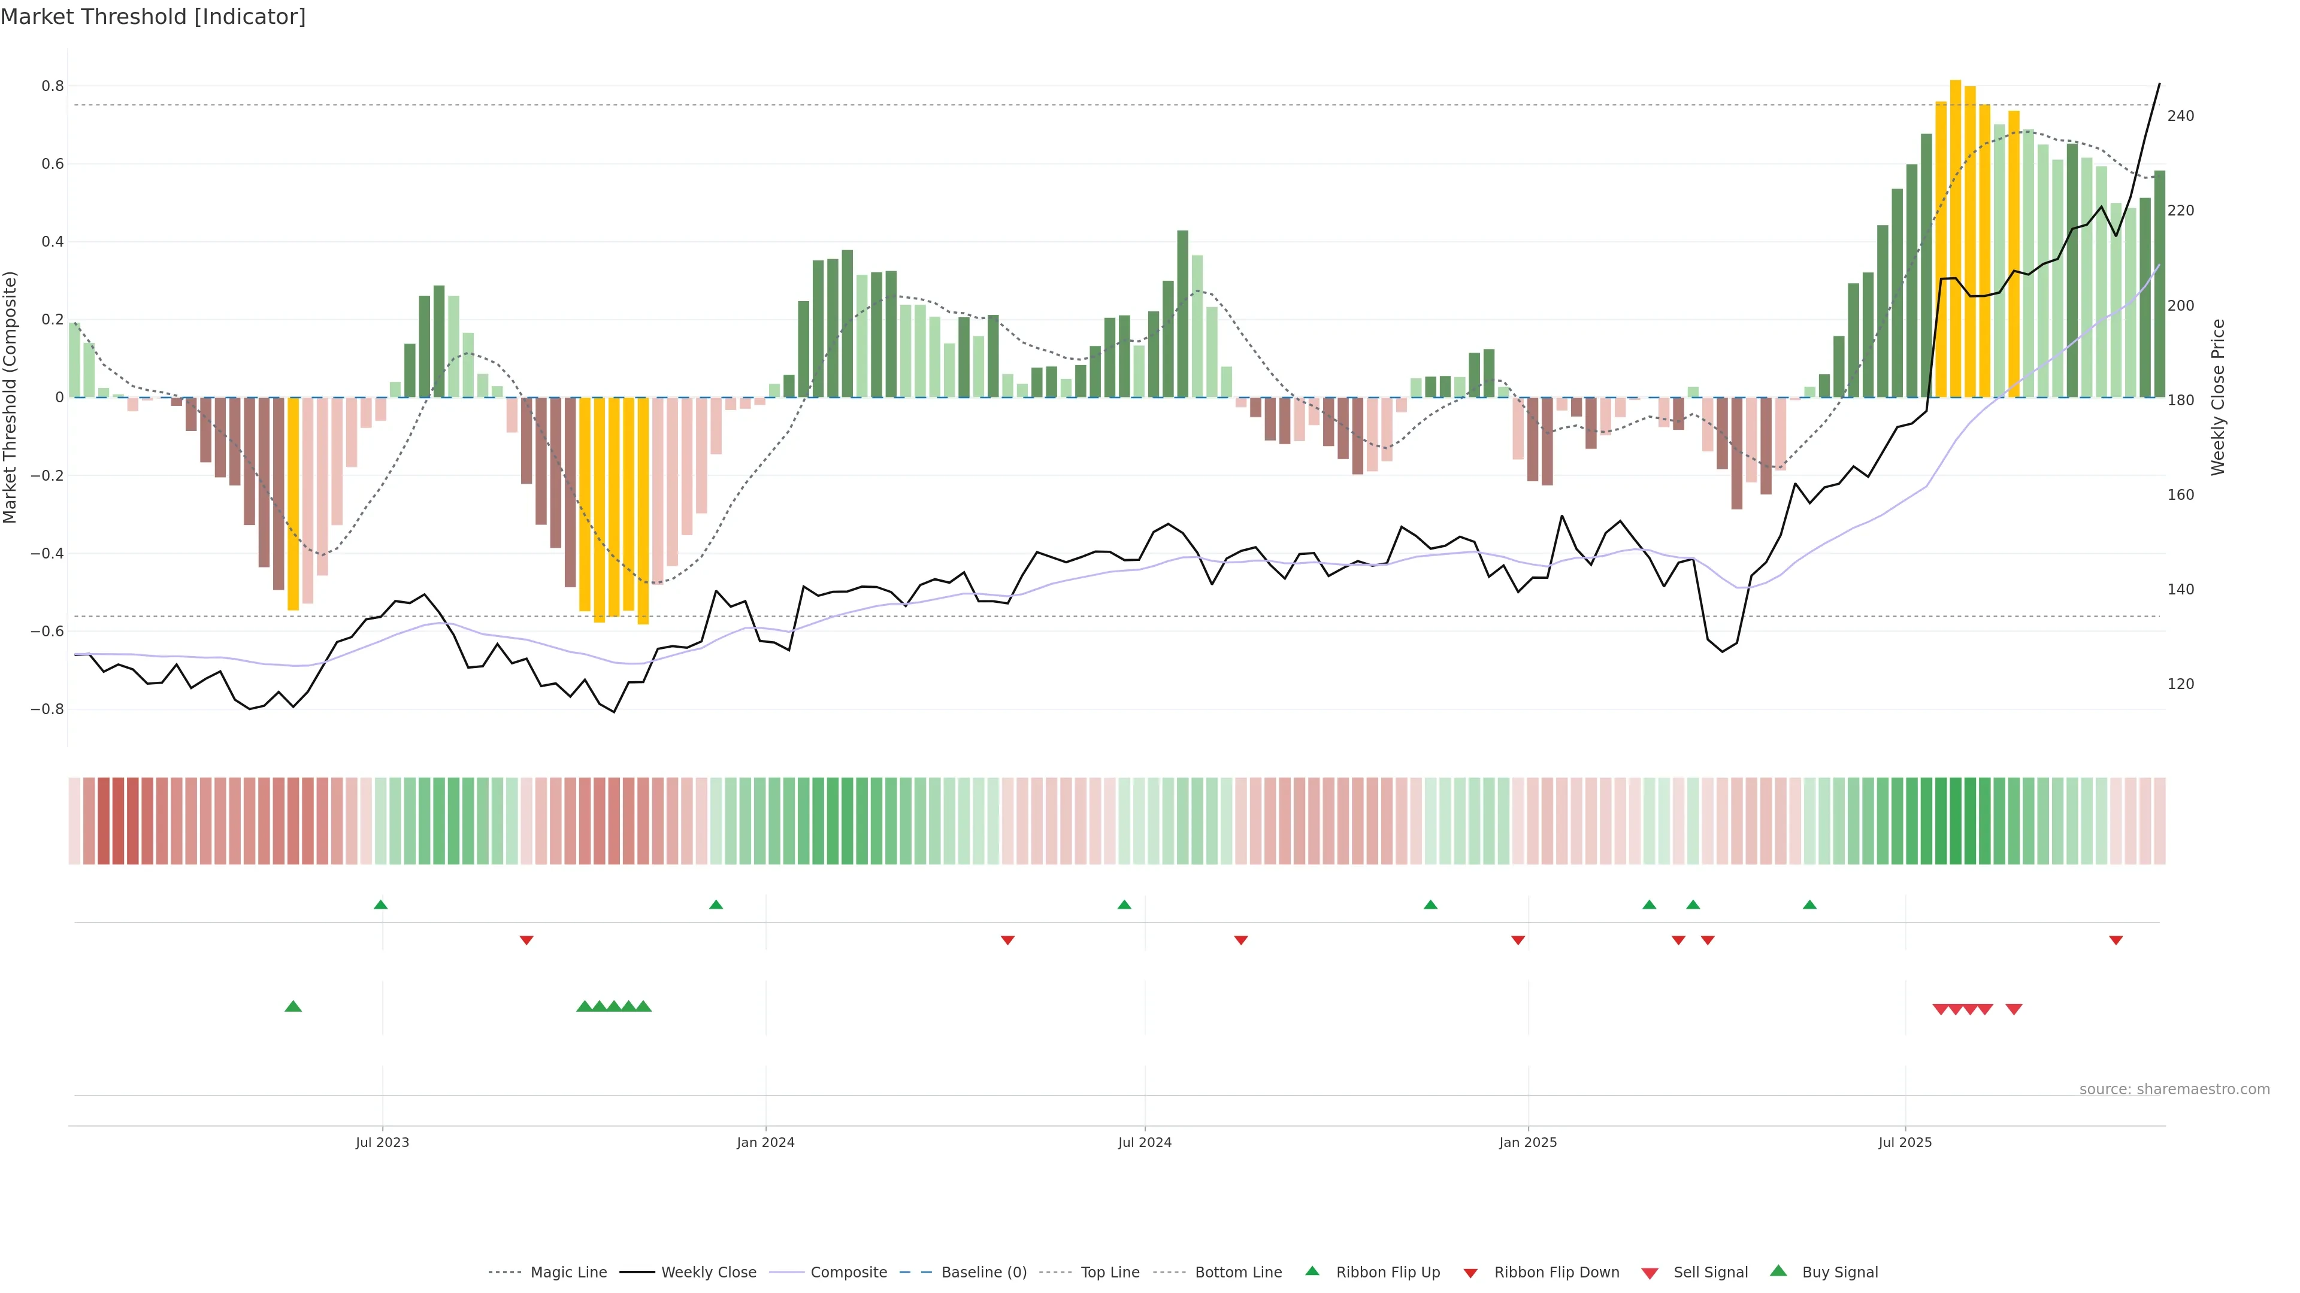Toggle the Magic Line legend entry
This screenshot has width=2300, height=1293.
[x=568, y=1273]
